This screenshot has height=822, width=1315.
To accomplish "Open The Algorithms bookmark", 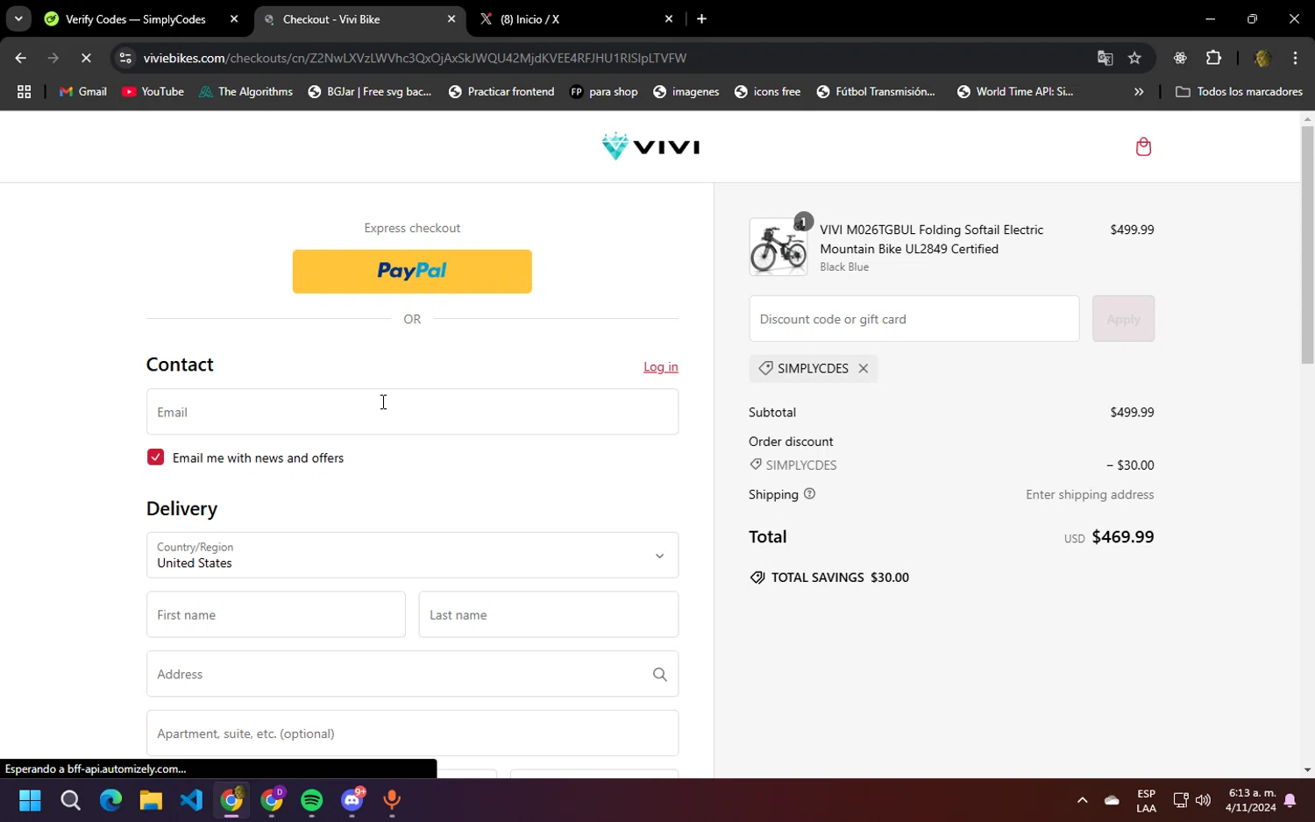I will 245,91.
